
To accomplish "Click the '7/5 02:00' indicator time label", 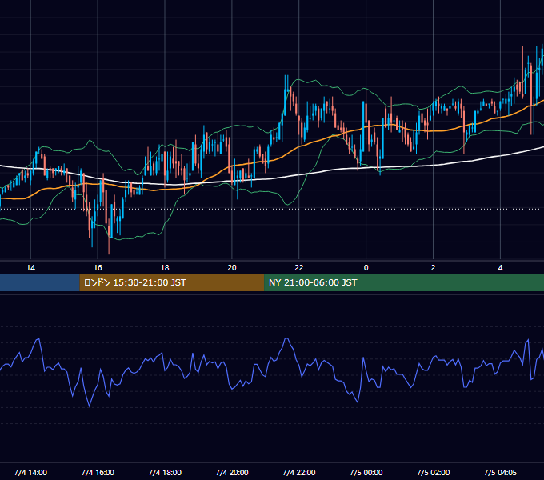I will click(433, 473).
